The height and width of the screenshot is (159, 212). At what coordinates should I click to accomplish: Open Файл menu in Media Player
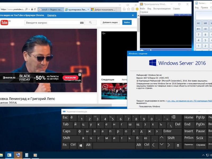click(x=143, y=8)
